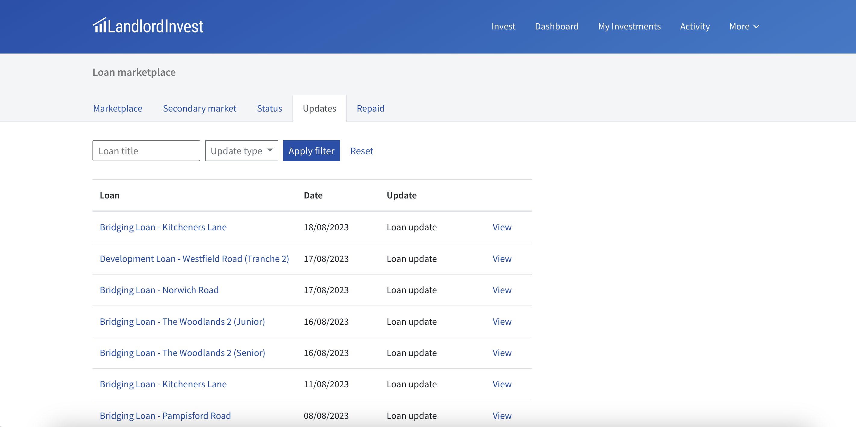Open the Invest page
The height and width of the screenshot is (427, 856).
(503, 26)
